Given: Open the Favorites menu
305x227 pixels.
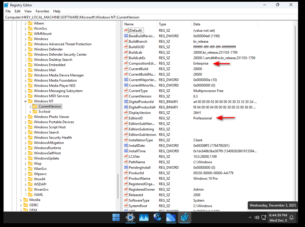Looking at the screenshot, I should point(42,11).
